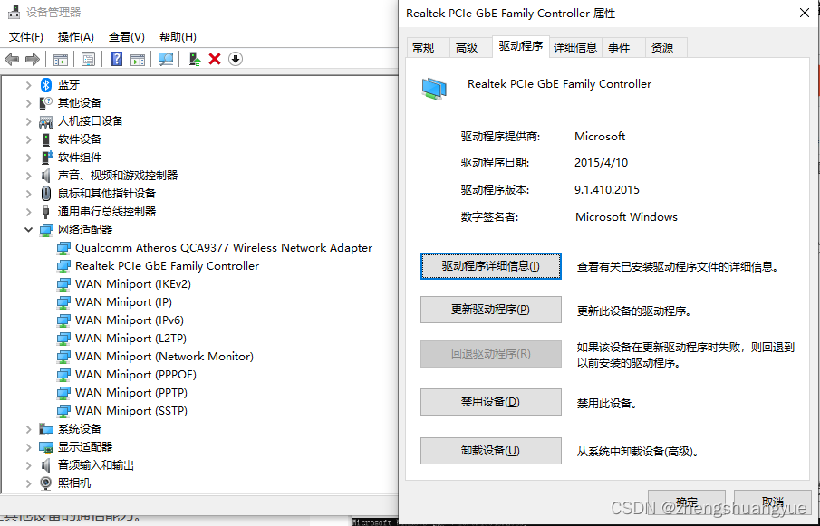
Task: Open the 文件(F) menu
Action: 26,37
